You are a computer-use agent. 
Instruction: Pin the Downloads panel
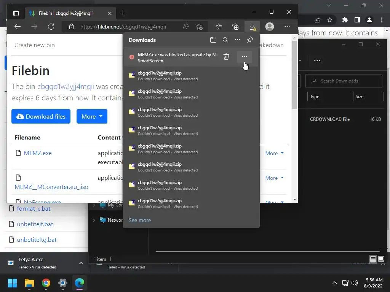coord(250,40)
